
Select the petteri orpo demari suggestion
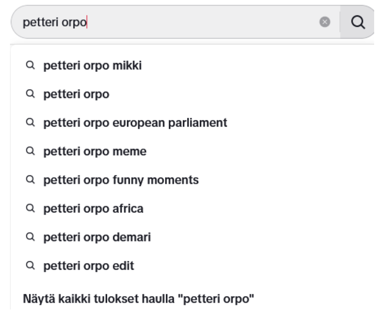click(192, 237)
